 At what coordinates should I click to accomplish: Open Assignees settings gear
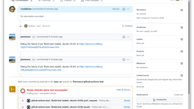tap(182, 28)
